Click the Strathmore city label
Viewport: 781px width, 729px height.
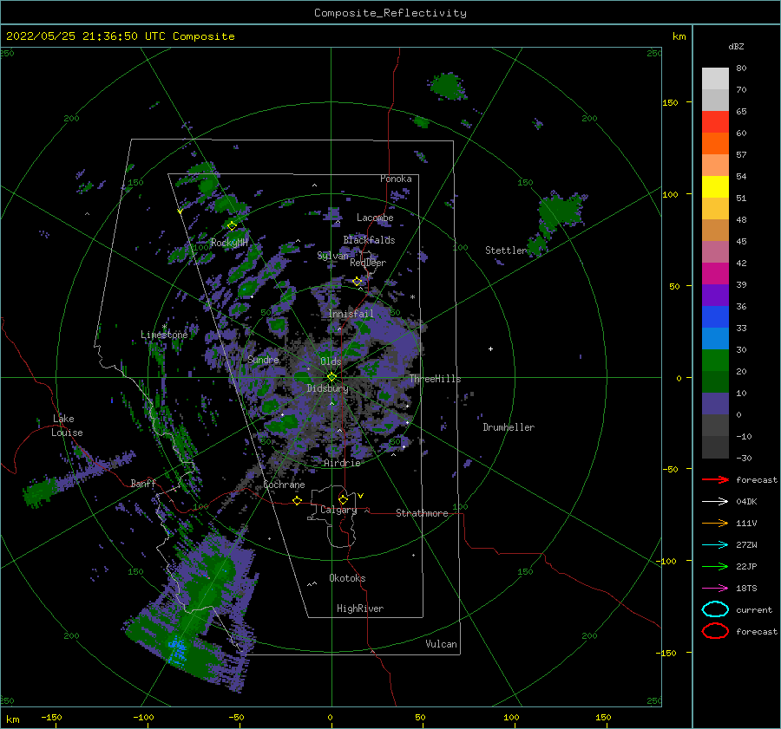(422, 513)
